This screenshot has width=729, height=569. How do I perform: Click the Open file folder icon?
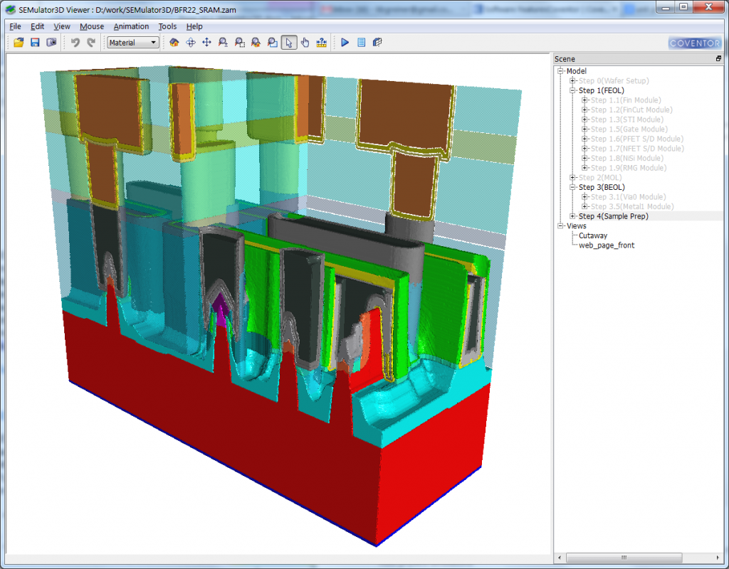click(19, 43)
